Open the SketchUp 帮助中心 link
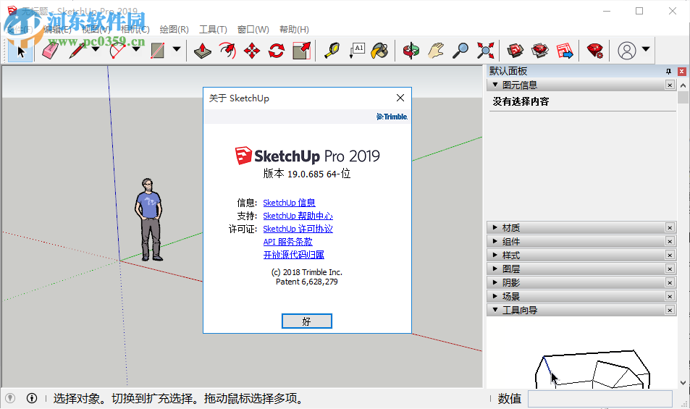This screenshot has width=690, height=409. point(298,216)
